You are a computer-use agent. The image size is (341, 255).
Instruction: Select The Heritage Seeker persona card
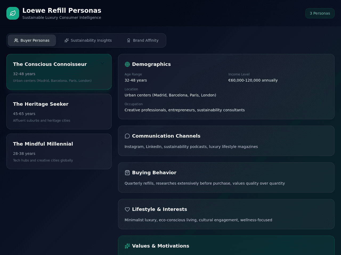coord(59,112)
